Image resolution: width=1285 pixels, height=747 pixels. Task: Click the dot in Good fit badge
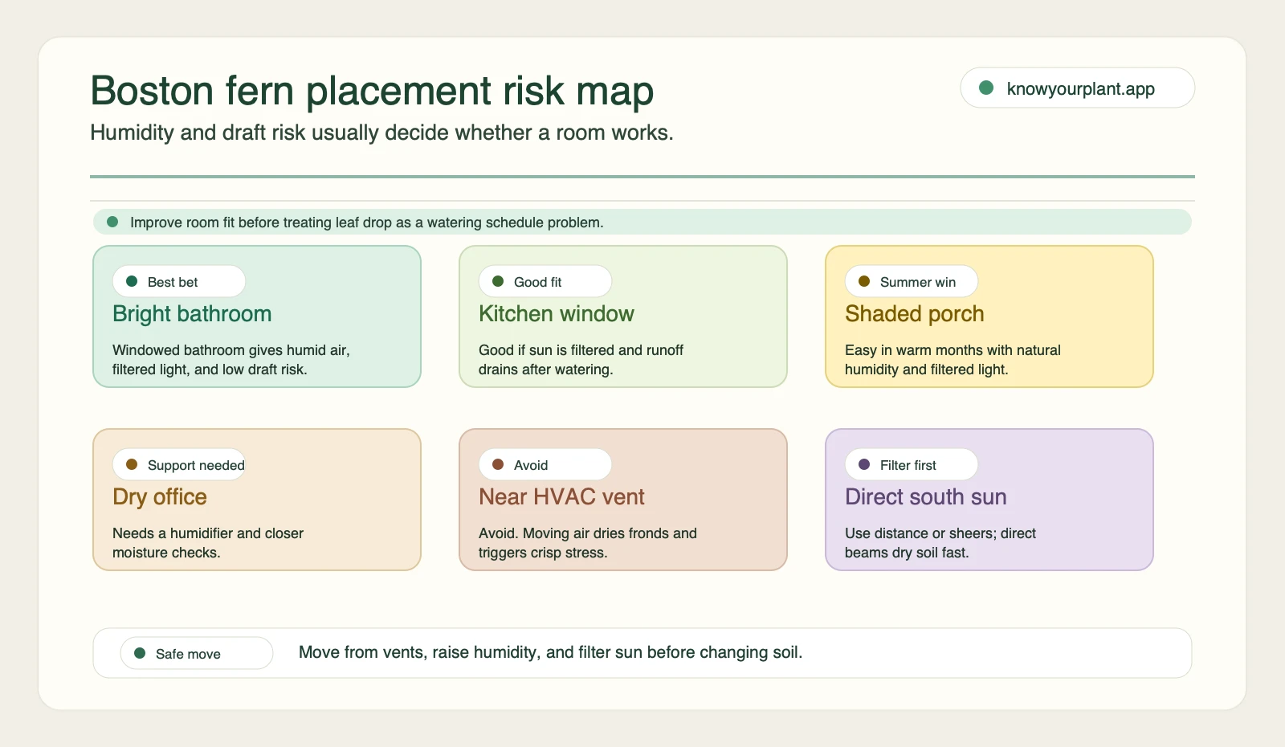498,281
